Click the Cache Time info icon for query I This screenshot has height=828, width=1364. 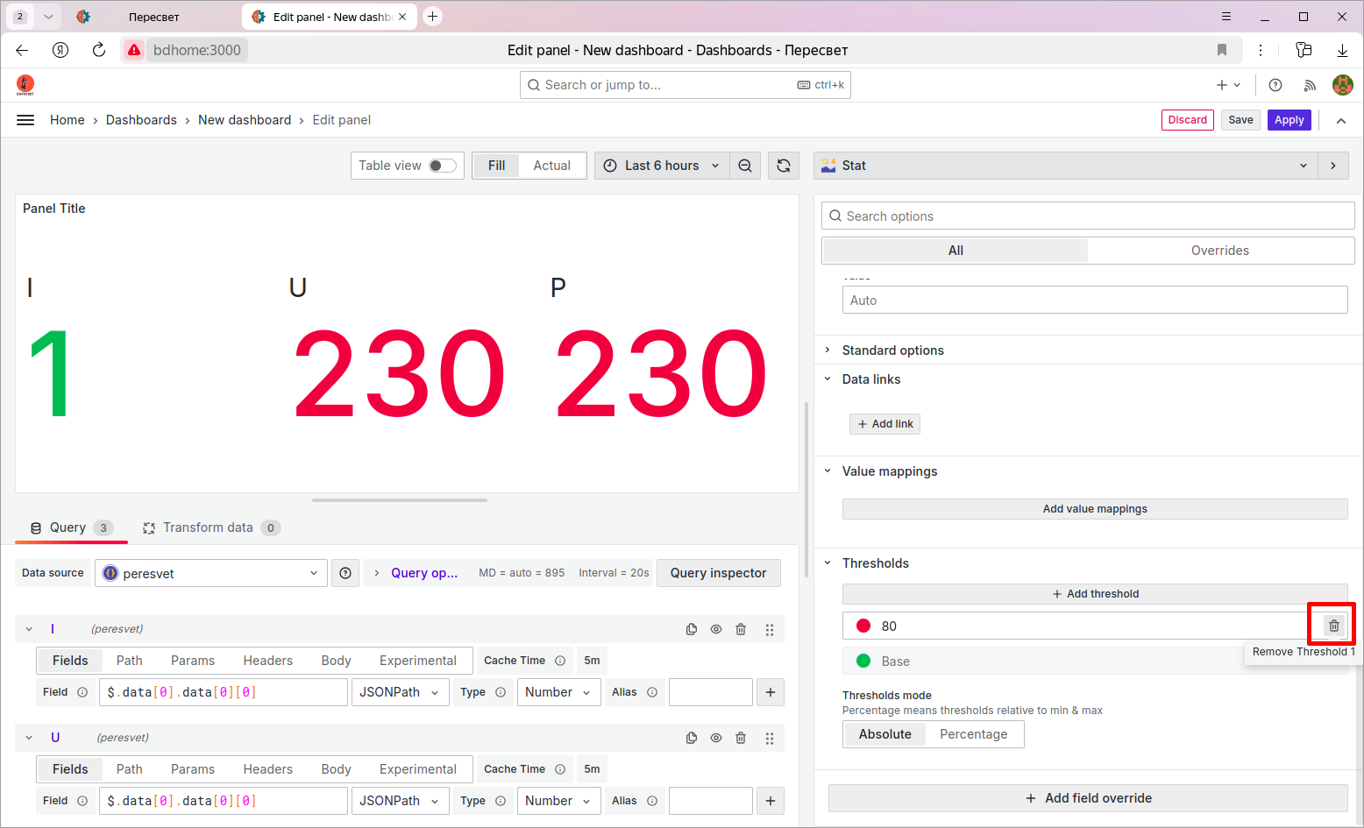560,661
